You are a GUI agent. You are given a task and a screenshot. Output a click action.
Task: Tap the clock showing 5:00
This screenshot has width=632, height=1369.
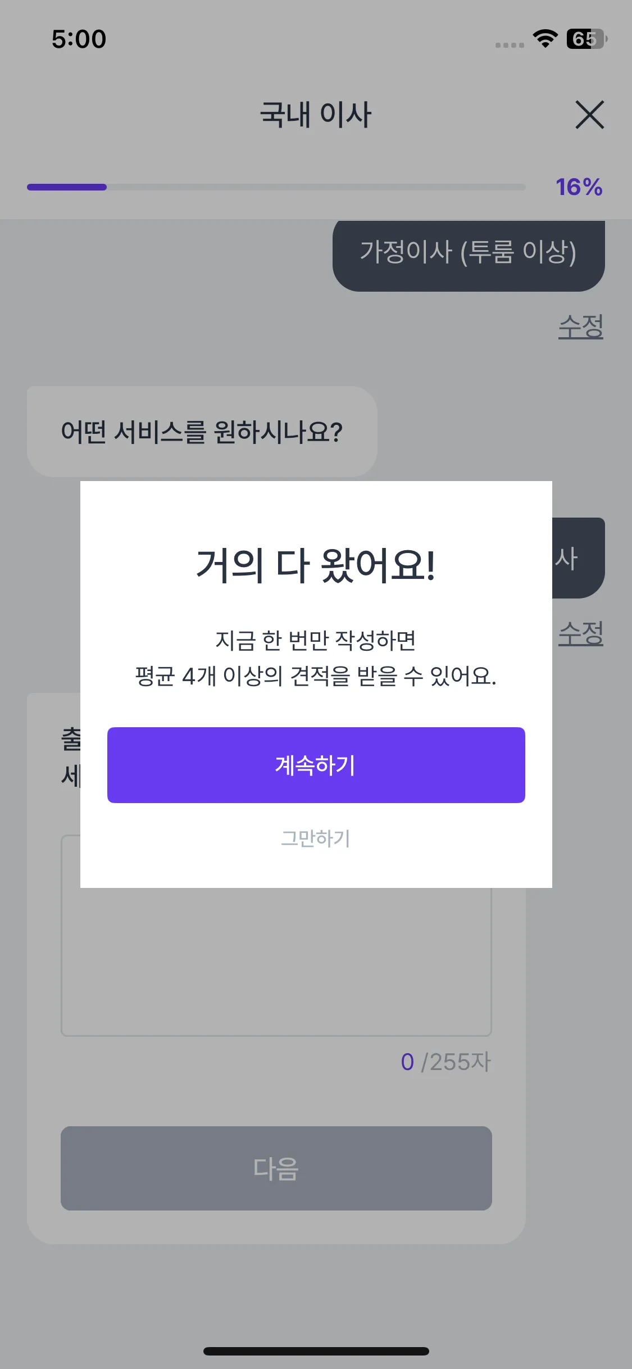click(x=79, y=39)
